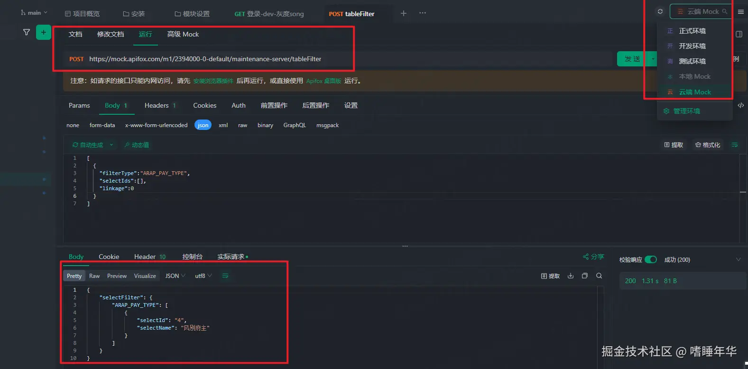Open the hamburger menu at top right

[x=741, y=12]
